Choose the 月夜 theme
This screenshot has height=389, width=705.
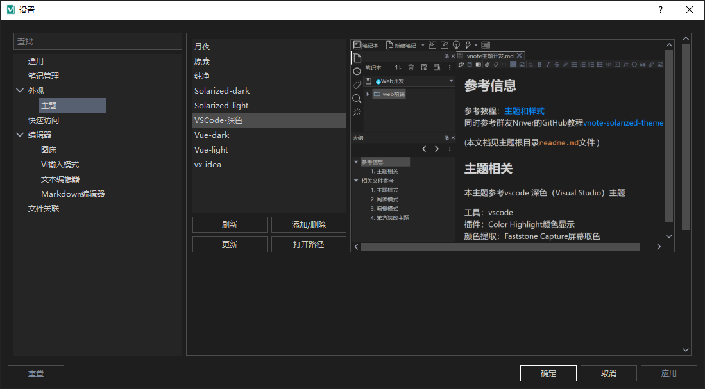[269, 46]
